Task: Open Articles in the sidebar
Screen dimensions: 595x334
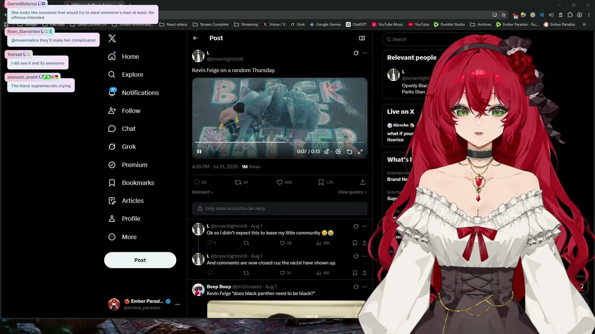Action: click(x=126, y=201)
